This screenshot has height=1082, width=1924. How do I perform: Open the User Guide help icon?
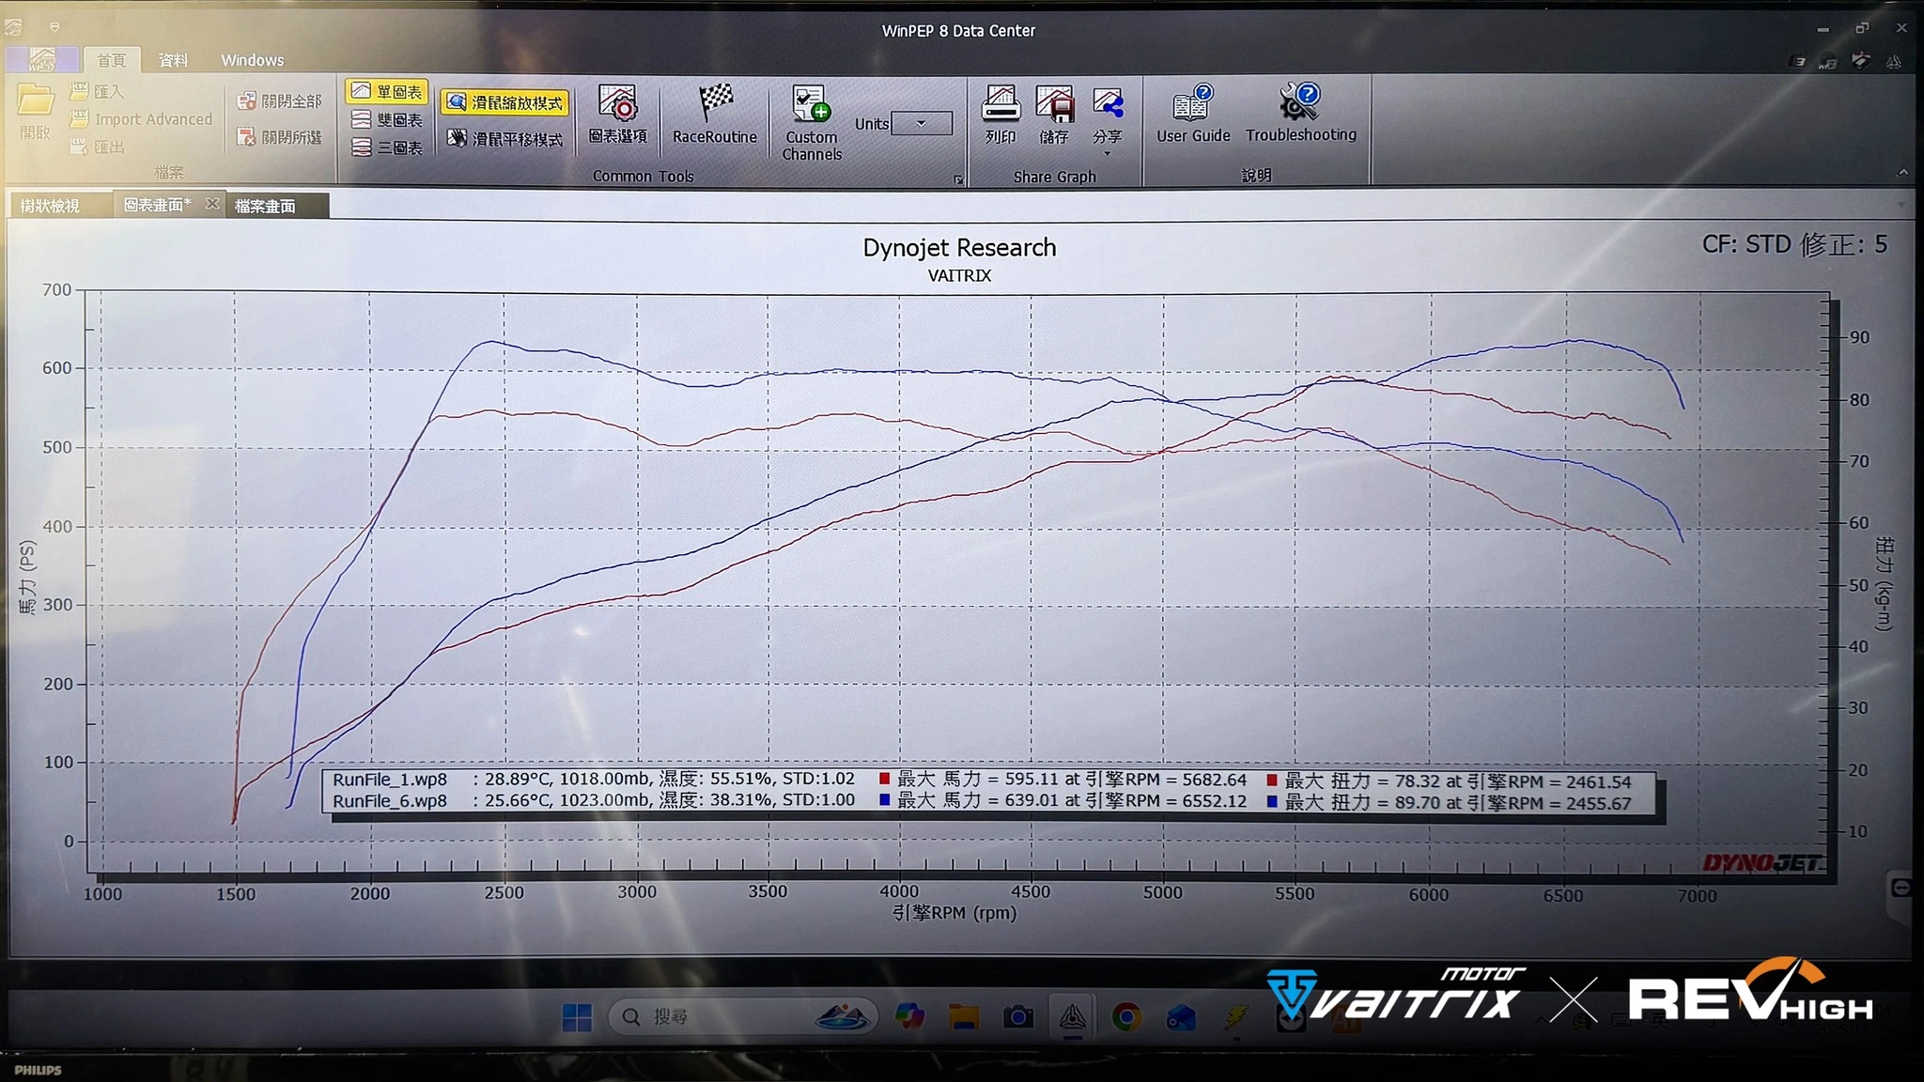1192,103
